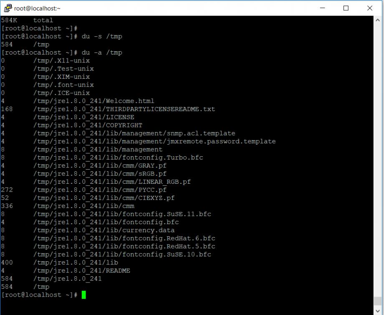
Task: Select the '584K total' output line
Action: pyautogui.click(x=27, y=20)
